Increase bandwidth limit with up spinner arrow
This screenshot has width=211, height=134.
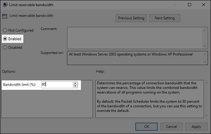click(75, 83)
